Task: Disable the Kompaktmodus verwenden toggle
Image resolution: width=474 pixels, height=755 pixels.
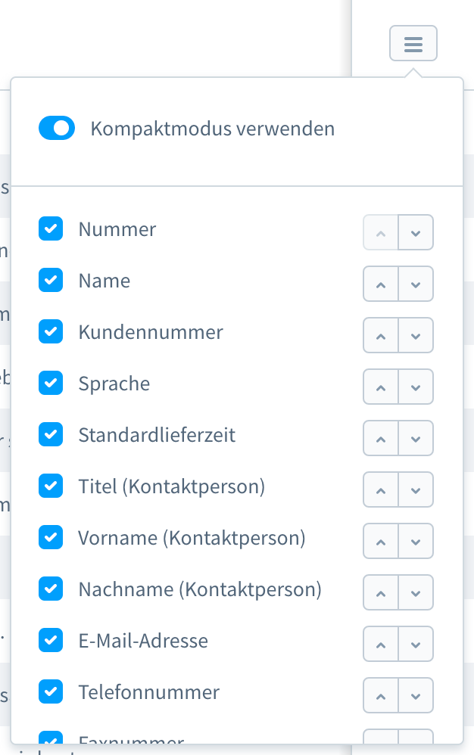Action: 57,128
